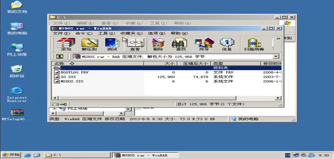Screen dimensions: 334x159
Task: Switch to C:\ taskbar button
Action: (78, 155)
